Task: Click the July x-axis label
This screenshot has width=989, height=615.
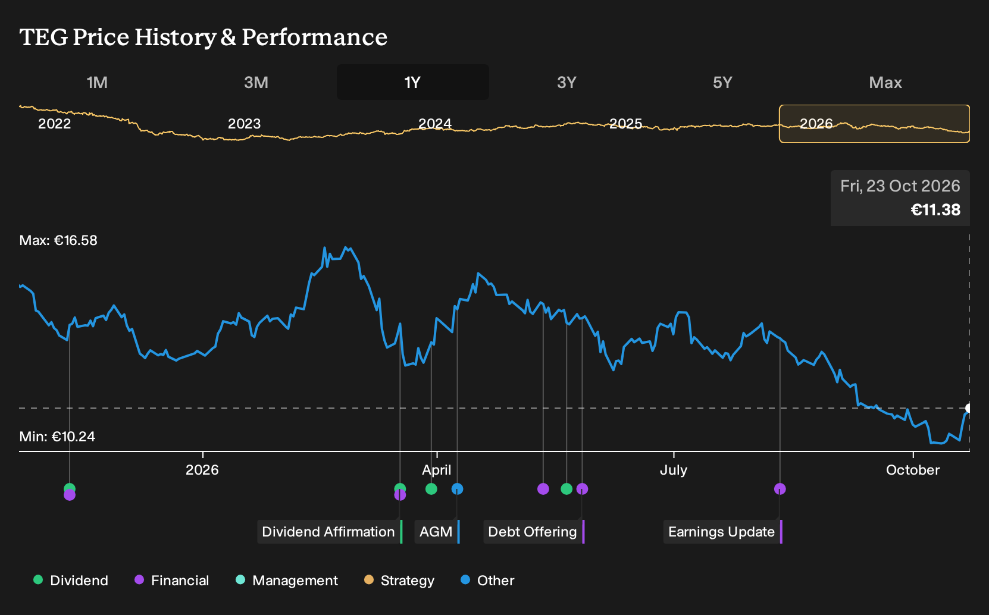Action: 674,470
